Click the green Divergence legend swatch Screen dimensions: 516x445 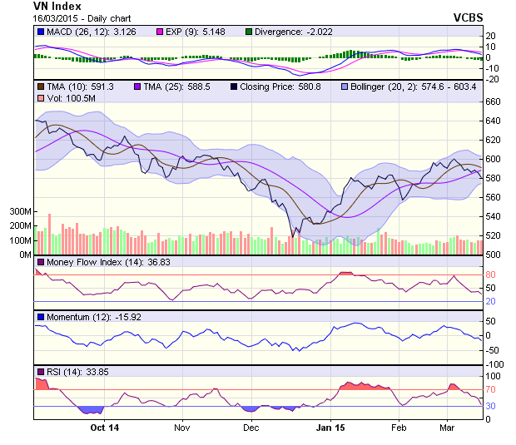pos(249,32)
